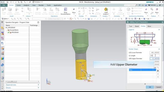This screenshot has height=92, width=164.
Task: Click the refresh circle toolbar icon
Action: pos(132,19)
